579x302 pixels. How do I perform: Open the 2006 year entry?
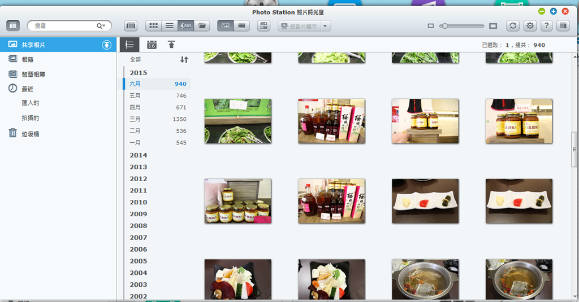pos(139,250)
